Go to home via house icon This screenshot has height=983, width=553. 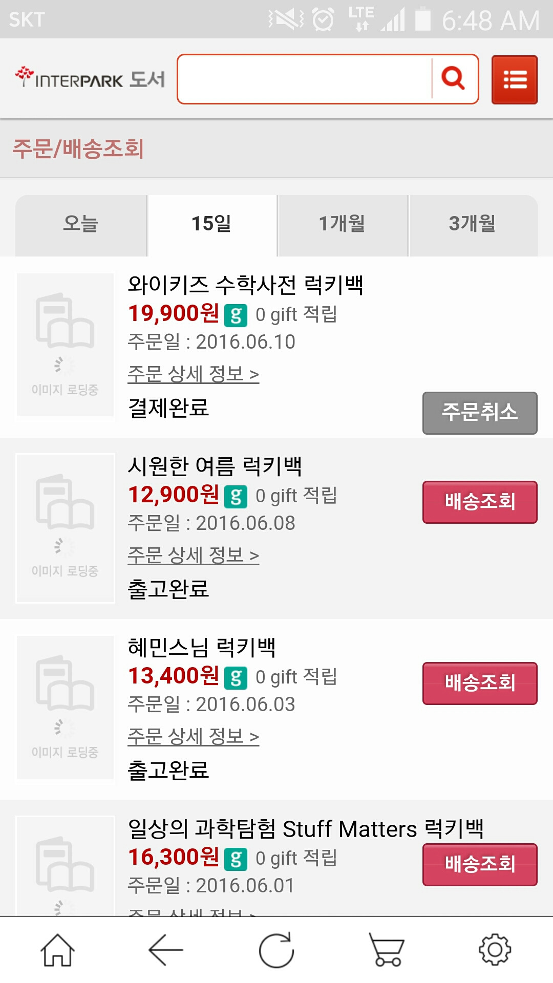pos(57,950)
